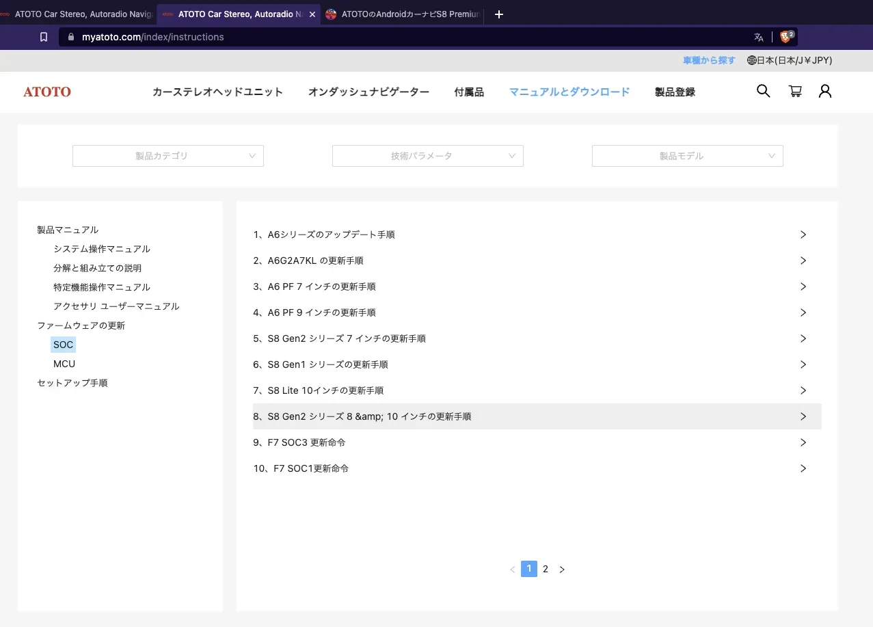Open the 製品カテゴリ dropdown
Image resolution: width=873 pixels, height=627 pixels.
(x=168, y=156)
